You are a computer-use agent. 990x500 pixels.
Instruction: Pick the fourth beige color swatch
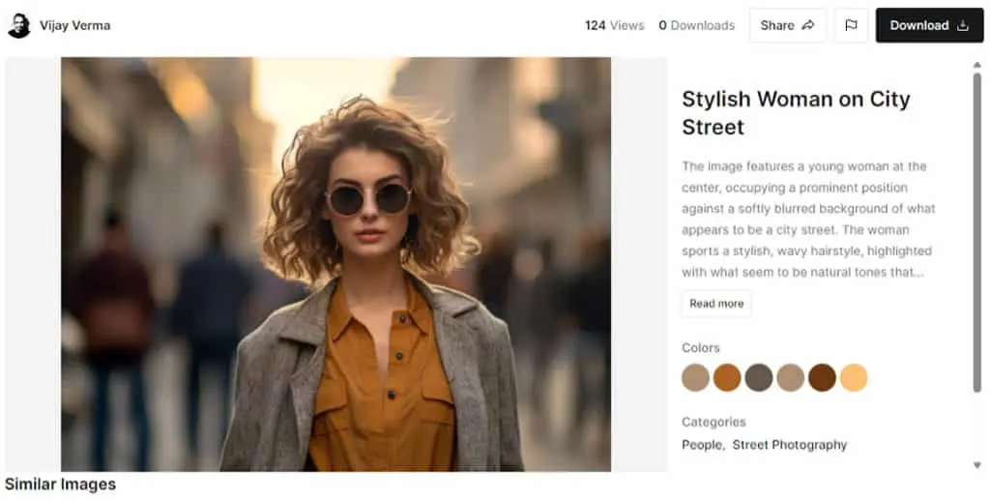791,377
